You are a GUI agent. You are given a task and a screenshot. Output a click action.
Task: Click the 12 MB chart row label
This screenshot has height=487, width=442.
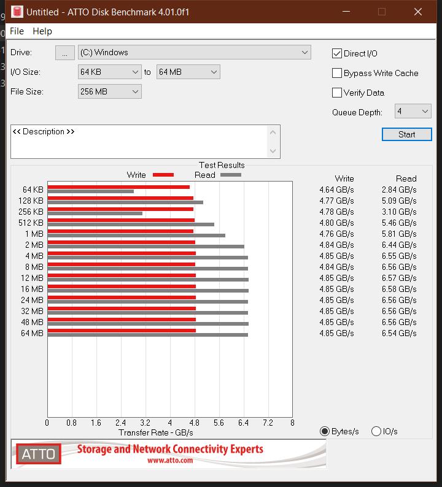coord(32,278)
